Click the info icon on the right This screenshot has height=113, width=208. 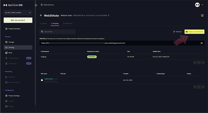coord(202,16)
